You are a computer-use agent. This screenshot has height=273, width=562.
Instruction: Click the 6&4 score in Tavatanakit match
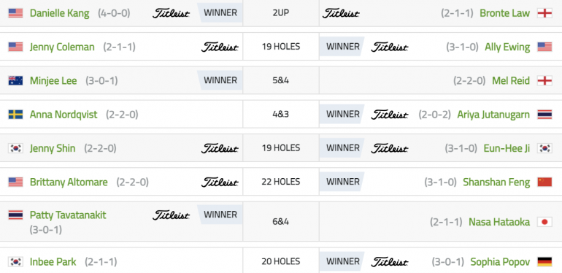(x=281, y=222)
